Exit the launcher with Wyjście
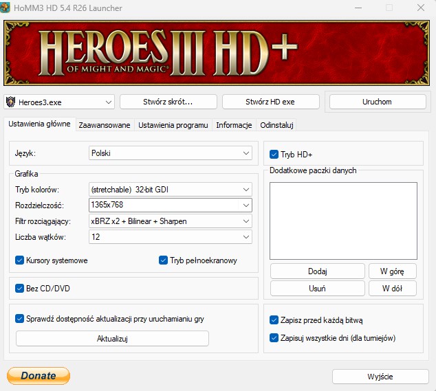 coord(380,377)
